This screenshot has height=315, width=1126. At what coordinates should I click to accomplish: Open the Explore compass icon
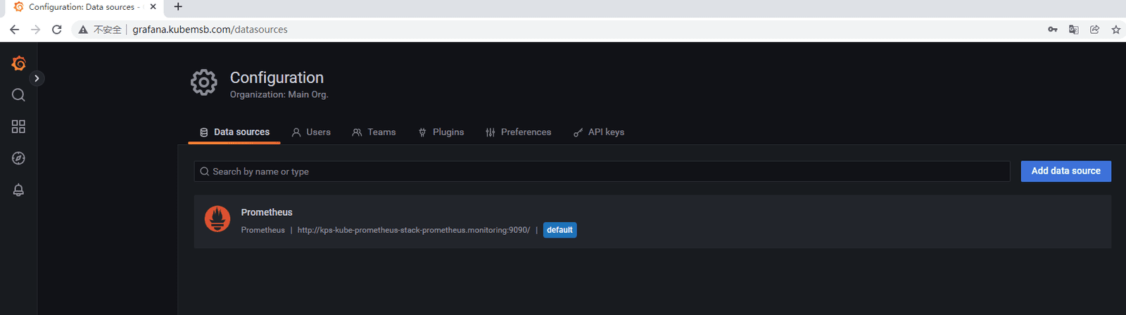pos(19,158)
